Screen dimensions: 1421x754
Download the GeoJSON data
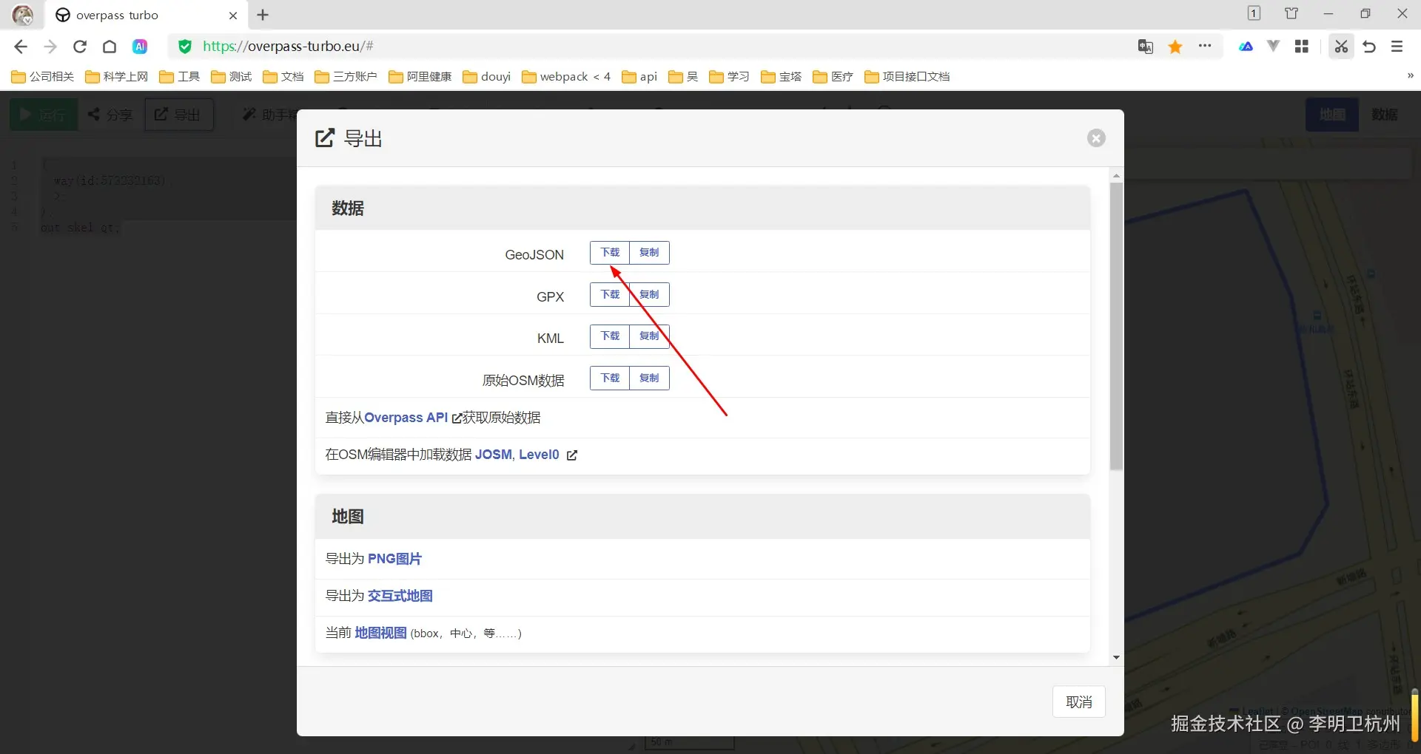(x=610, y=253)
